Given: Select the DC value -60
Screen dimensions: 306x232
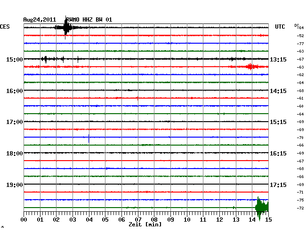Looking at the screenshot, I should (x=300, y=106).
